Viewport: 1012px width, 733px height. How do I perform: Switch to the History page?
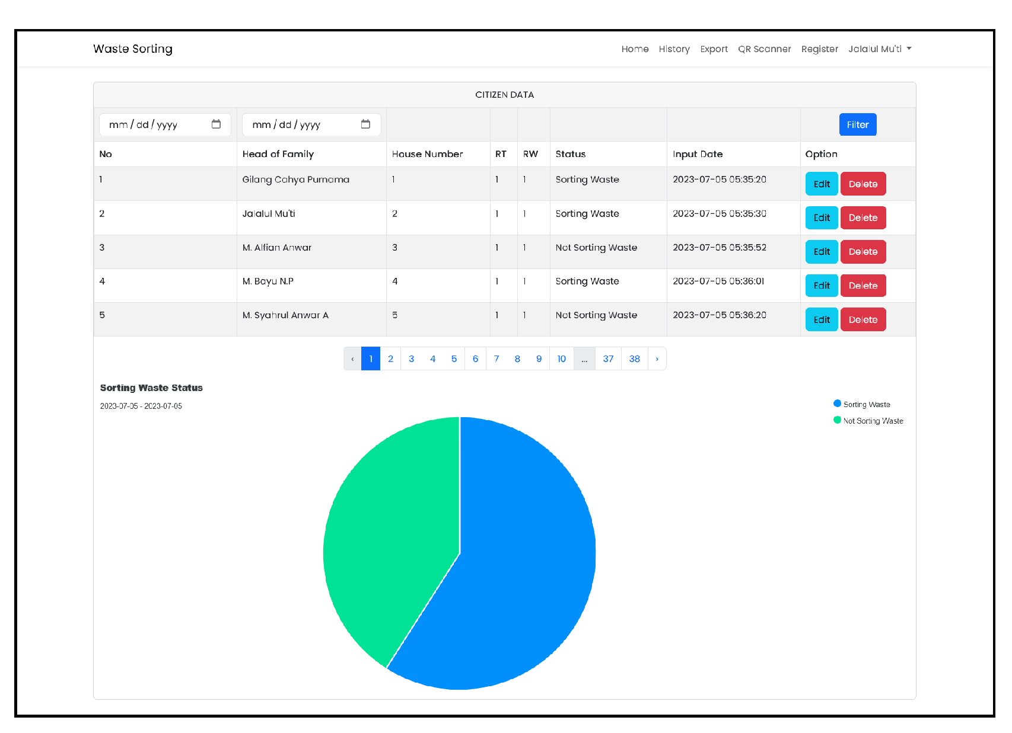click(x=674, y=49)
